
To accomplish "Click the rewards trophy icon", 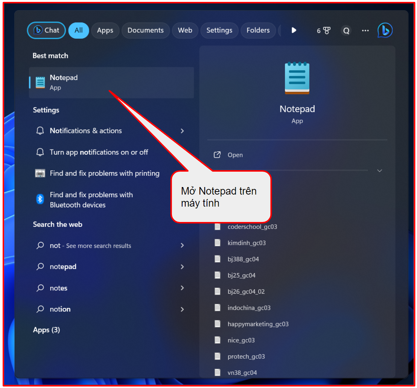I will (x=326, y=31).
